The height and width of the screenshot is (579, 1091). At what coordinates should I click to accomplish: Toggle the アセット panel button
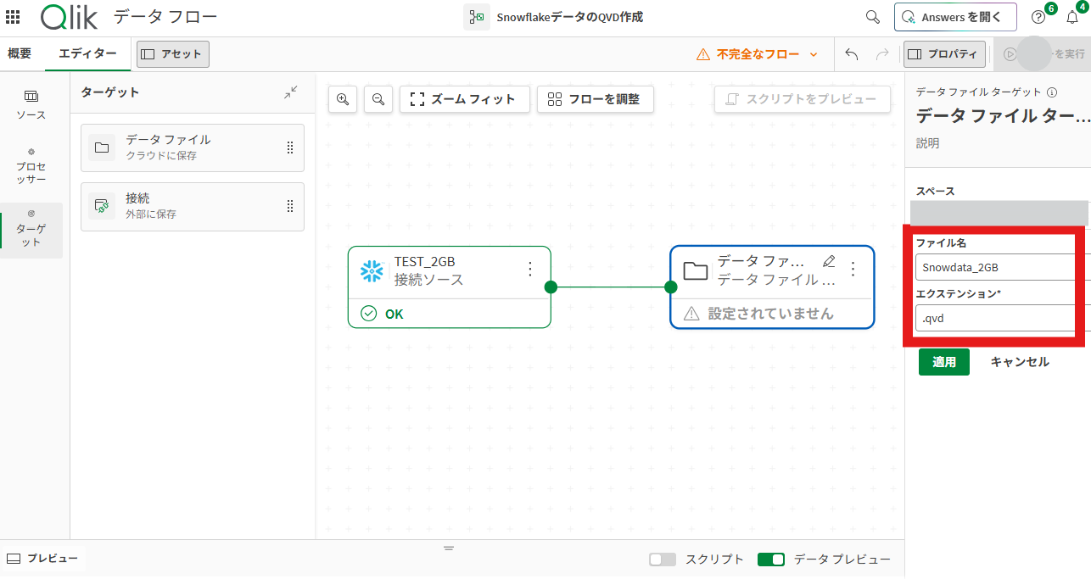point(172,54)
